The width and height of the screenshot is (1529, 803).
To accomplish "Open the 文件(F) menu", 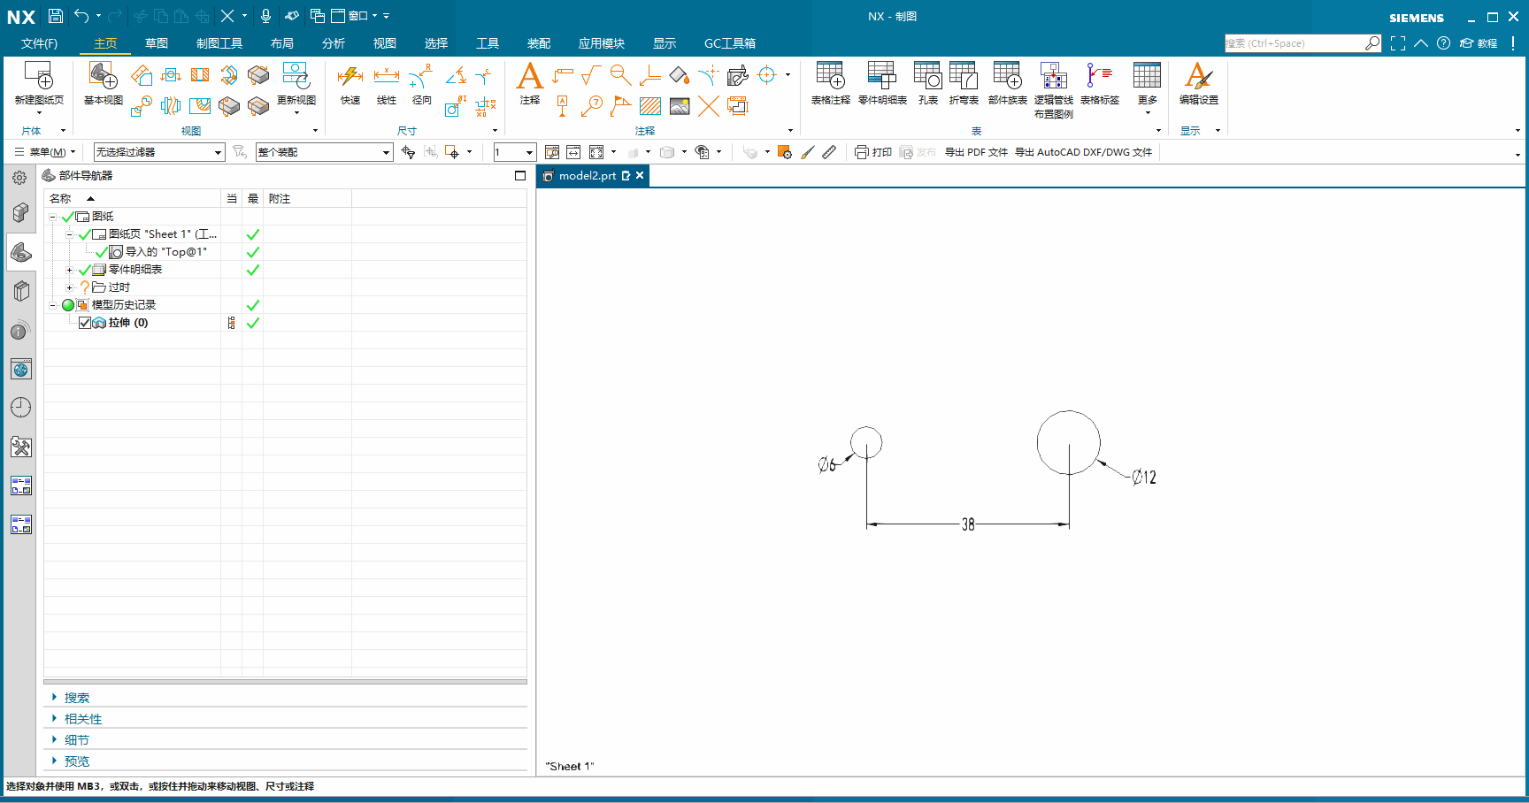I will [39, 43].
